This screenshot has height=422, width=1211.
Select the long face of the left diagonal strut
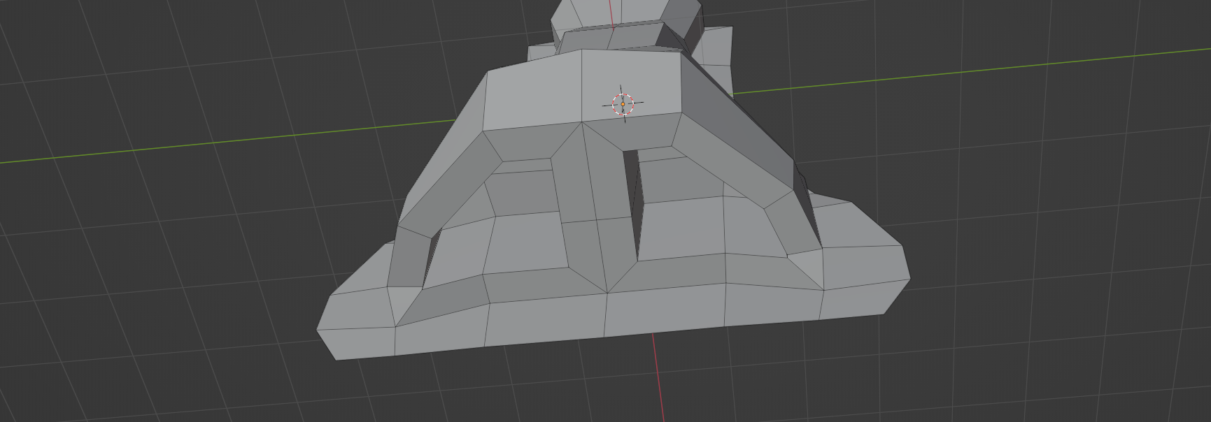(442, 183)
